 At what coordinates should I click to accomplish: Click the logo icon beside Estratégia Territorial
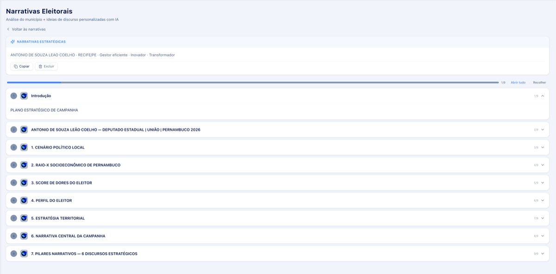(24, 218)
